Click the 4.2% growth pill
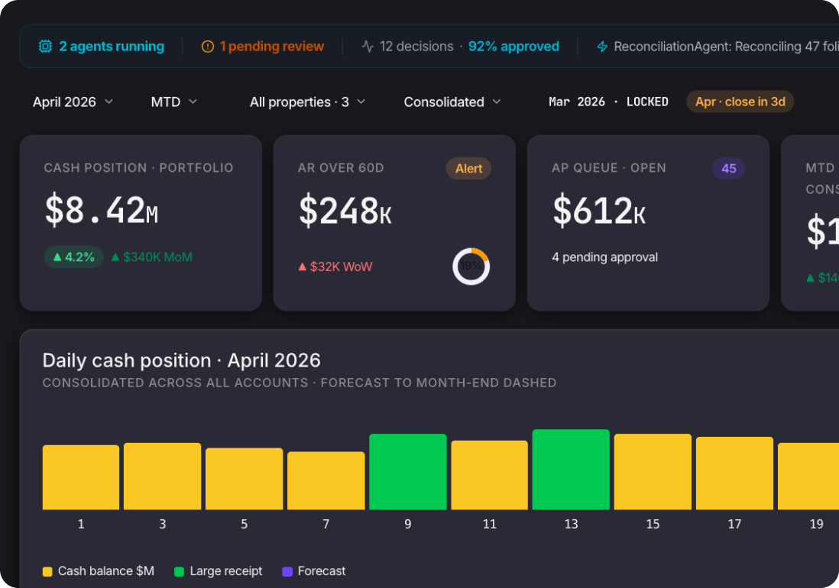Image resolution: width=839 pixels, height=588 pixels. 74,257
